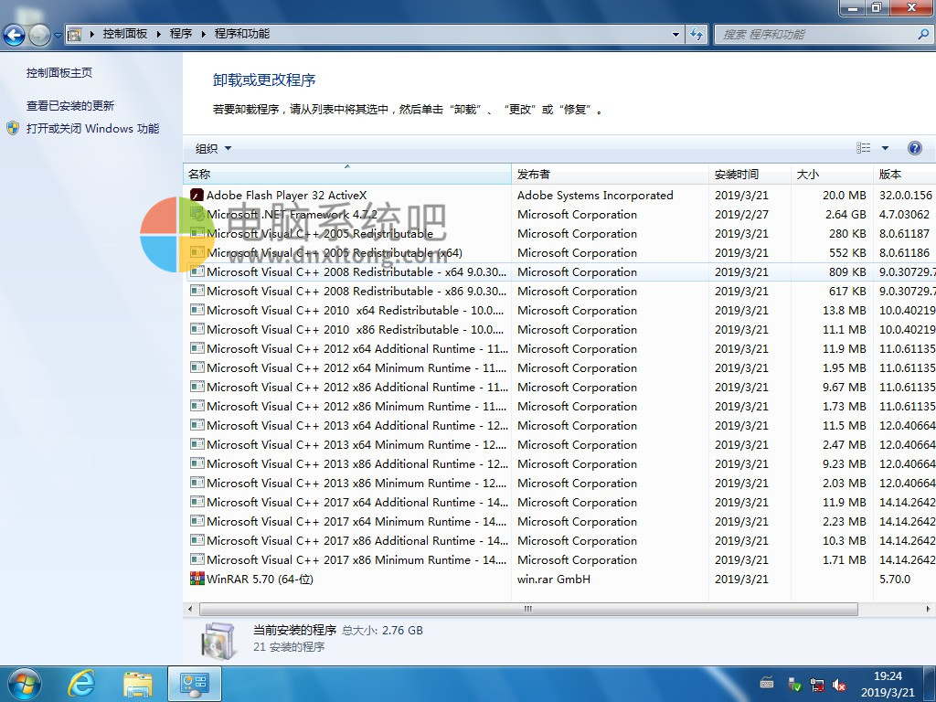Click icon of Visual C++ 2008 x64 entry

(x=197, y=271)
